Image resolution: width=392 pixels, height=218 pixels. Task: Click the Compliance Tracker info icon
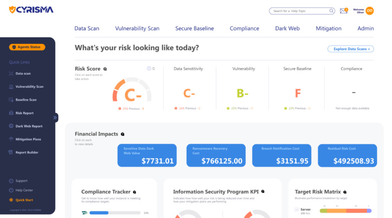134,192
